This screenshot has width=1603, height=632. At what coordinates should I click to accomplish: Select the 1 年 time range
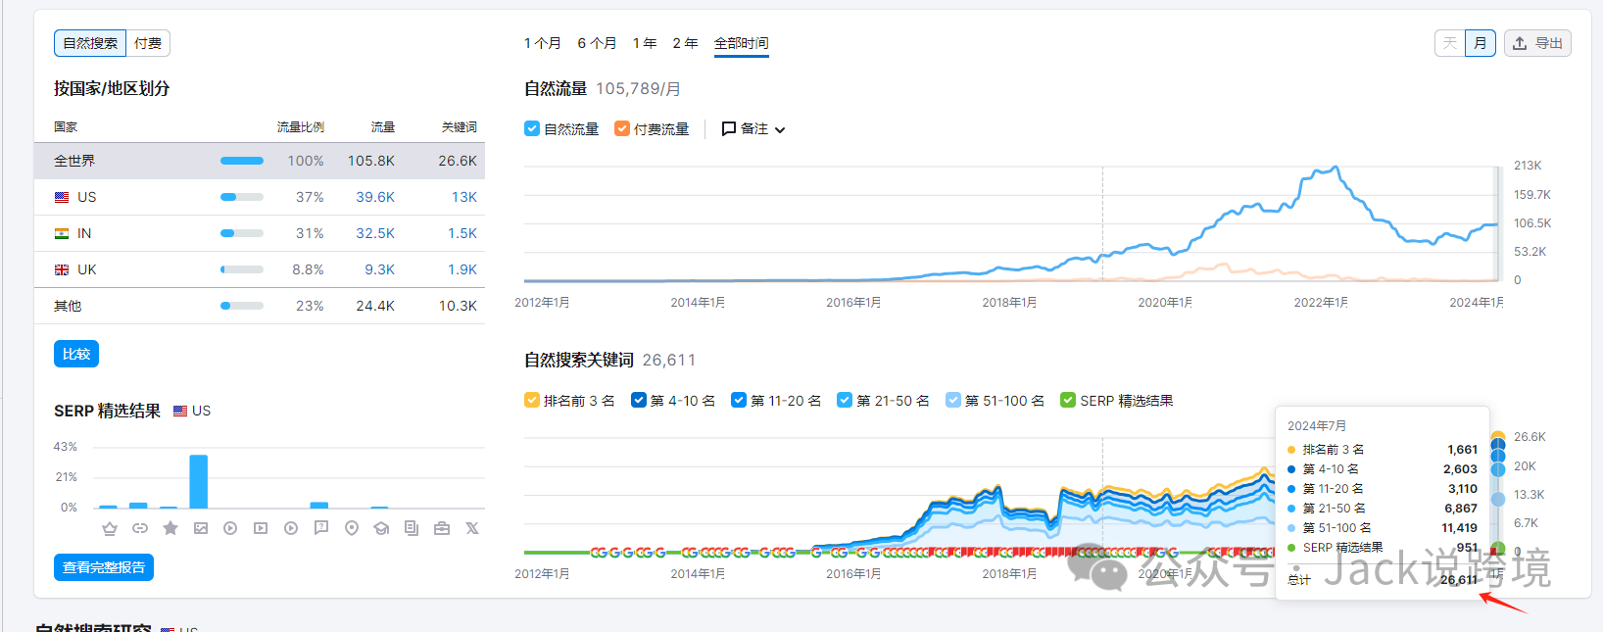point(645,43)
